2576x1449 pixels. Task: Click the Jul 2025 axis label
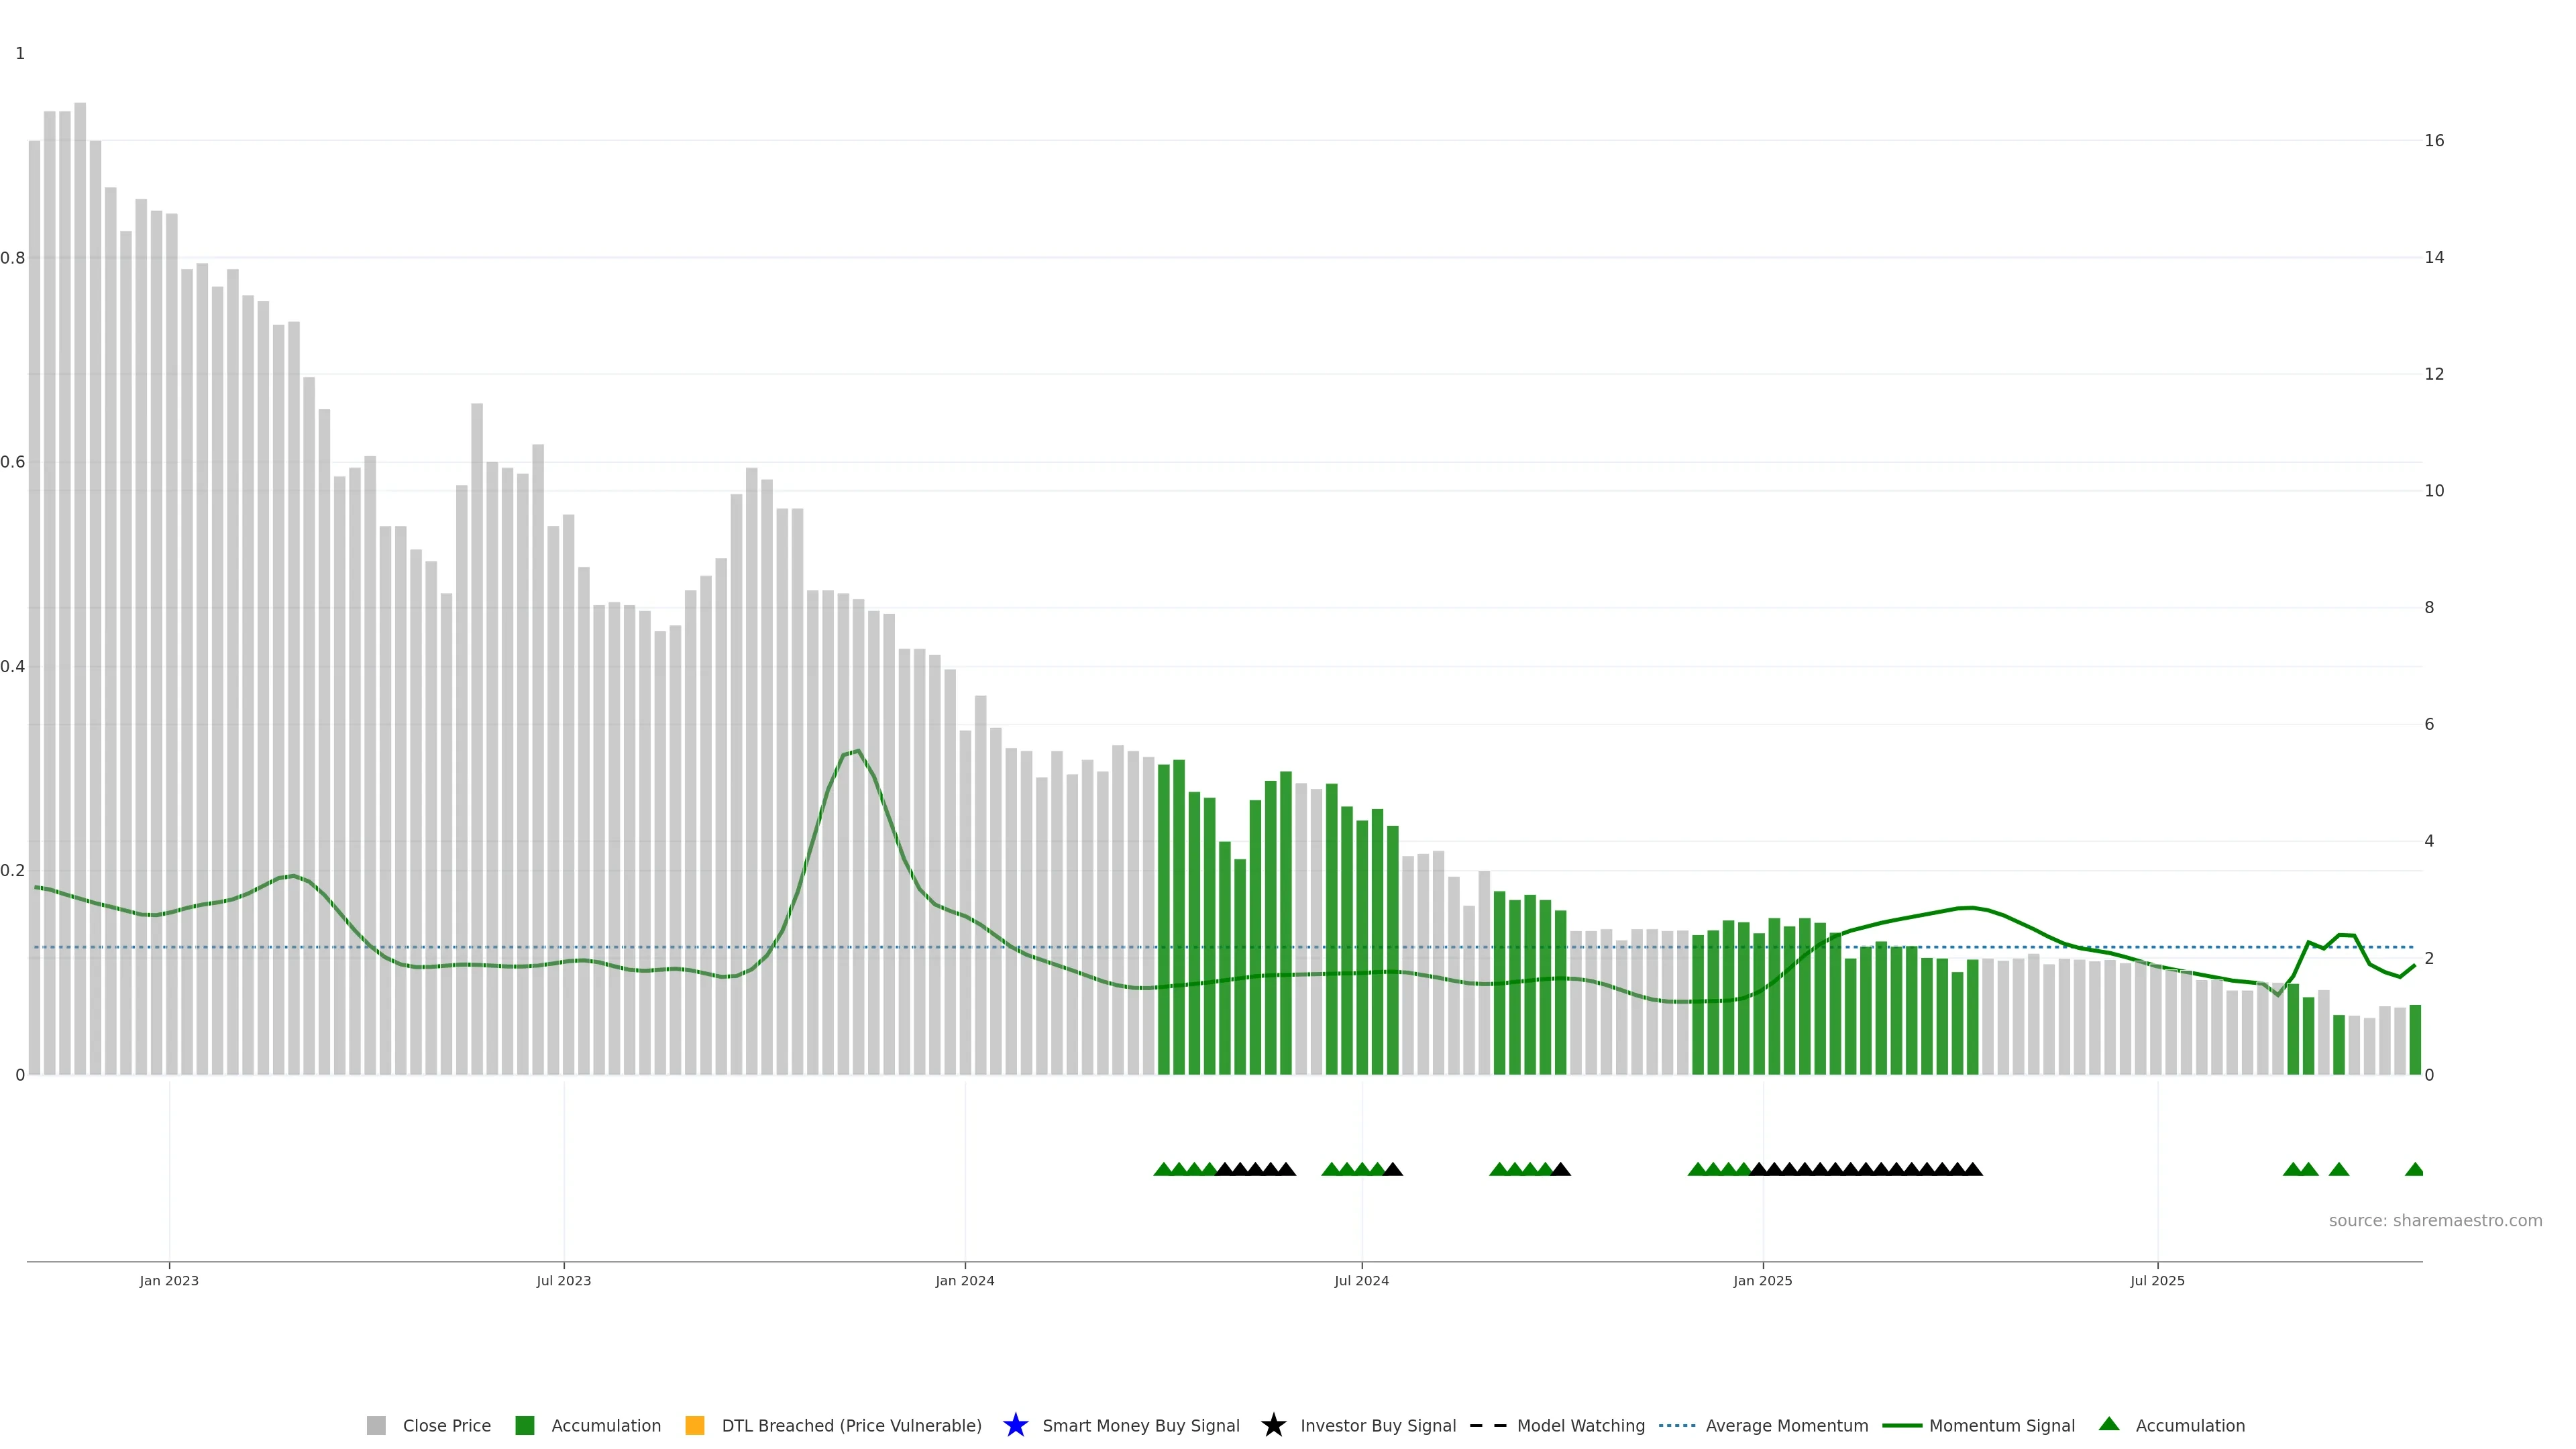[x=2157, y=1280]
